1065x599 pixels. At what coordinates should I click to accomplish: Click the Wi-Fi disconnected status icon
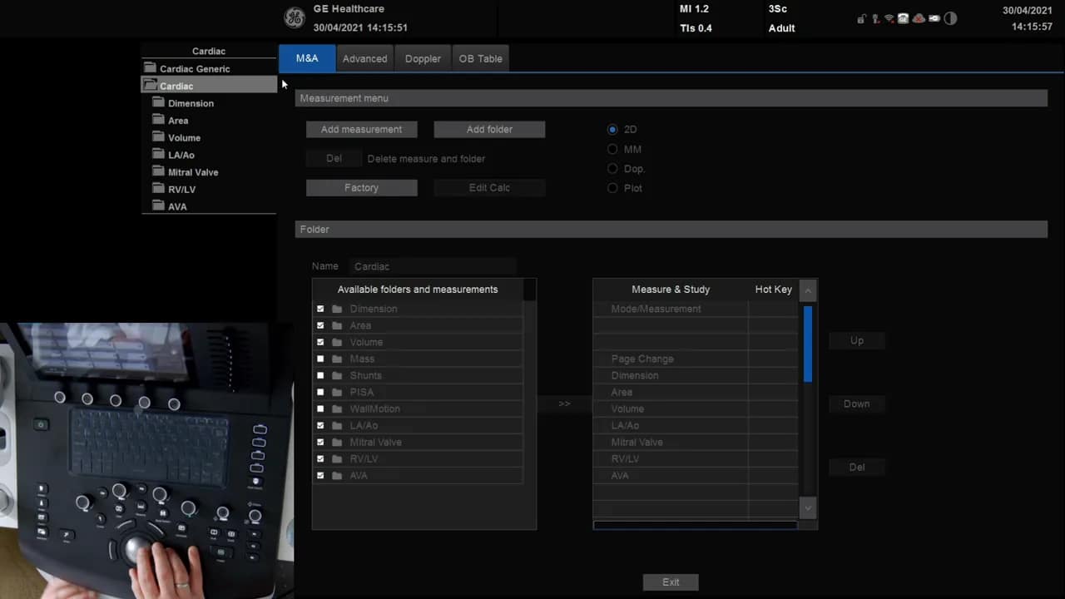tap(889, 19)
